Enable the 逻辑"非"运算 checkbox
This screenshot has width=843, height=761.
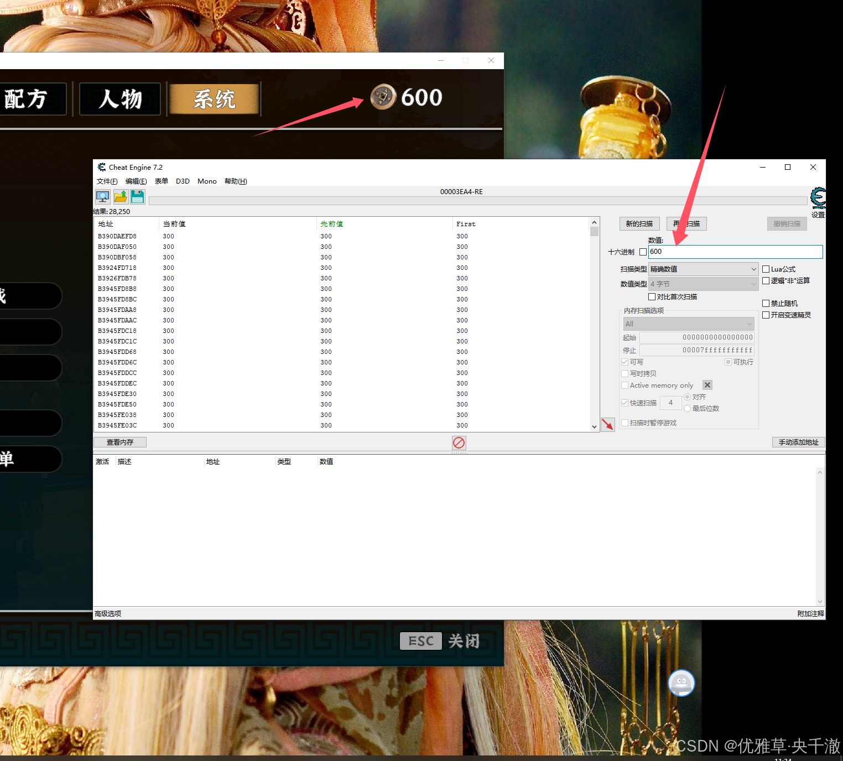[x=766, y=281]
